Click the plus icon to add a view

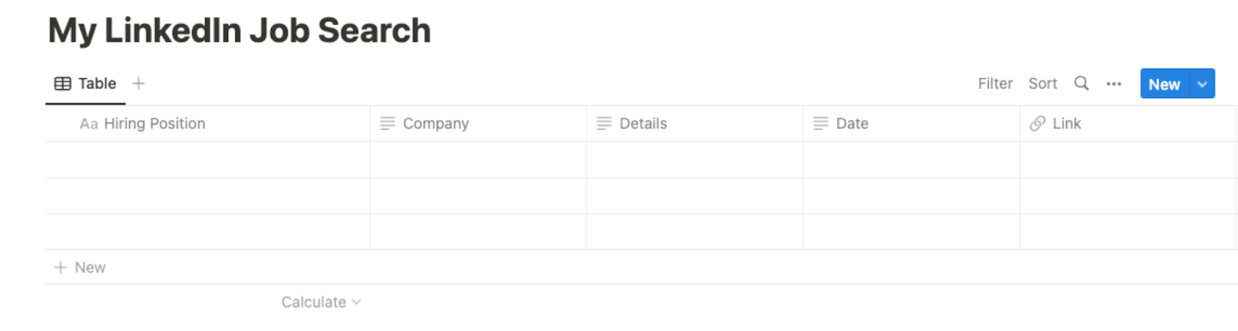tap(139, 84)
